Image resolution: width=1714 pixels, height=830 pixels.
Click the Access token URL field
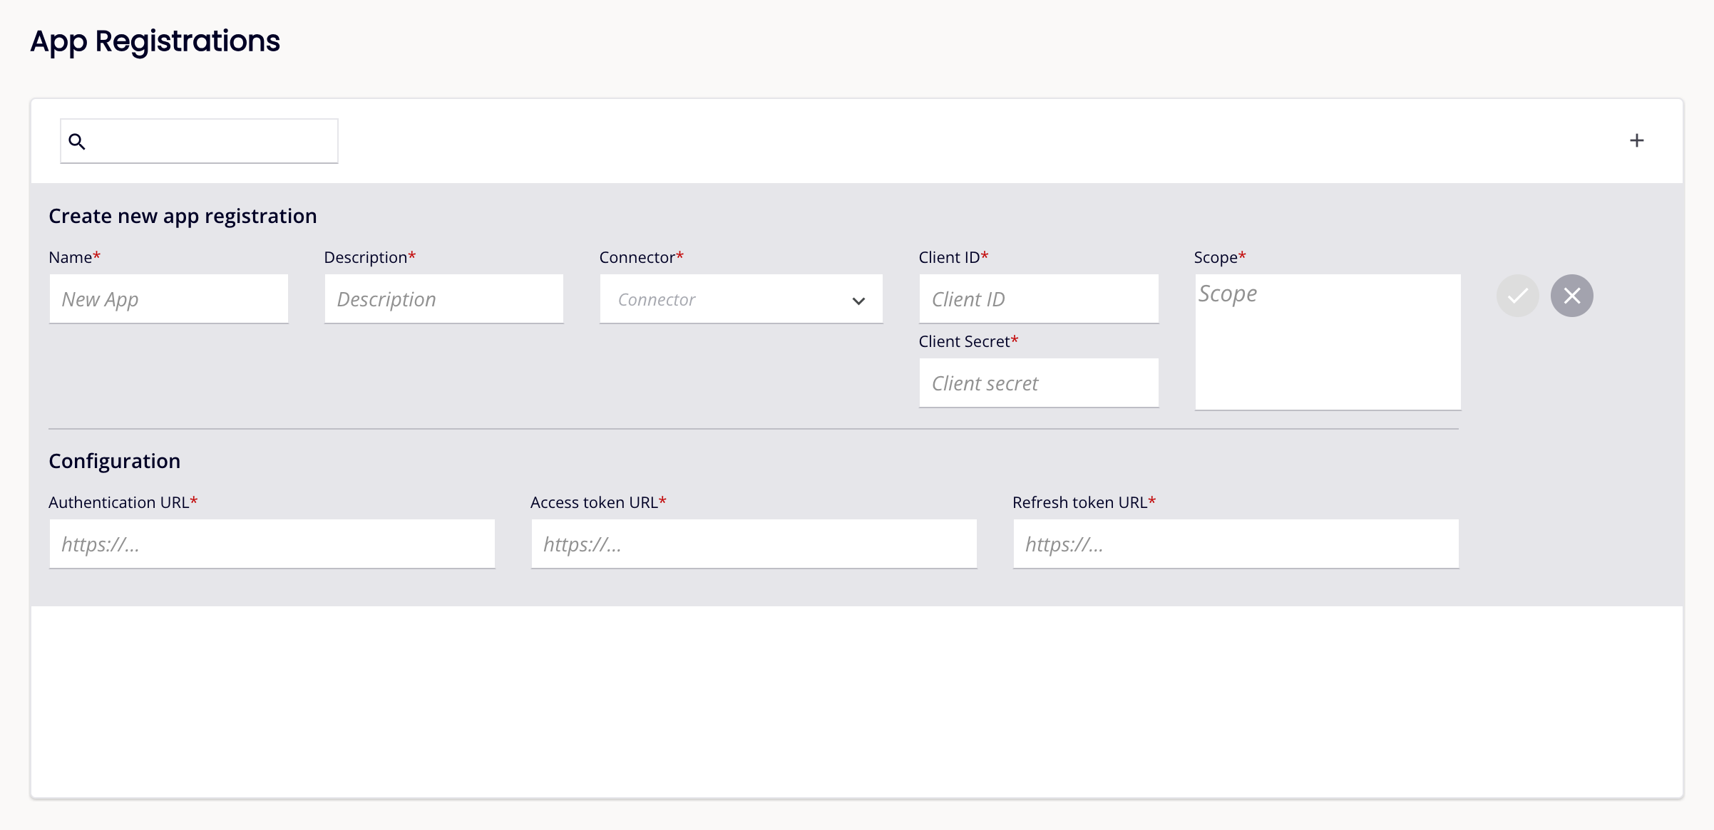754,544
